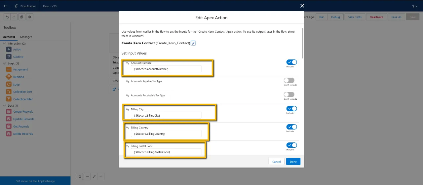Click the Collection Sort element icon
The image size is (423, 185).
tap(9, 92)
